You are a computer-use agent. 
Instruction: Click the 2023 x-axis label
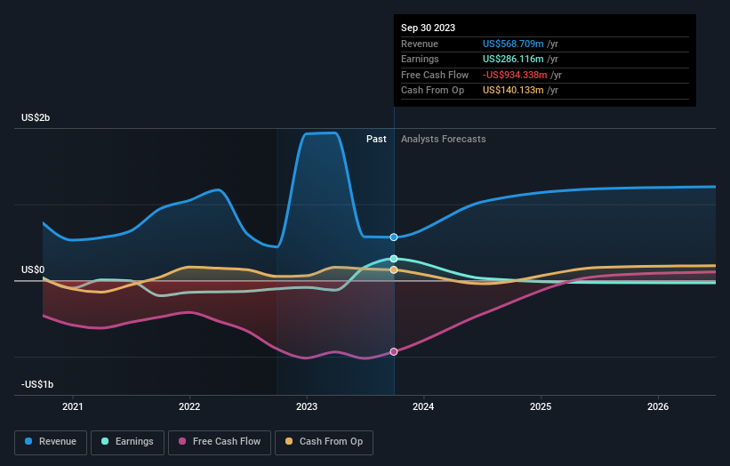point(307,407)
